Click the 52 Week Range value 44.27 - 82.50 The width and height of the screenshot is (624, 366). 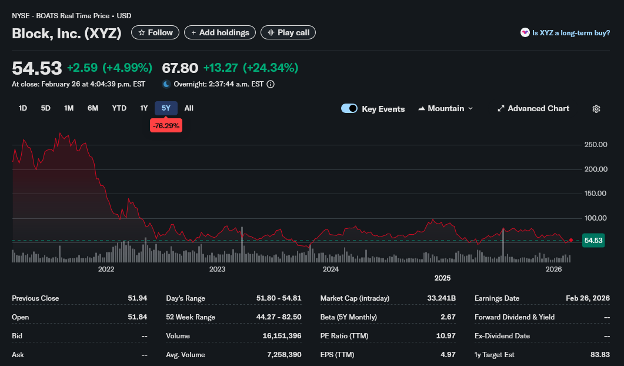pyautogui.click(x=279, y=317)
